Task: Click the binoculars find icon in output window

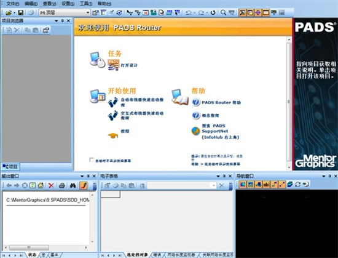Action: click(73, 185)
